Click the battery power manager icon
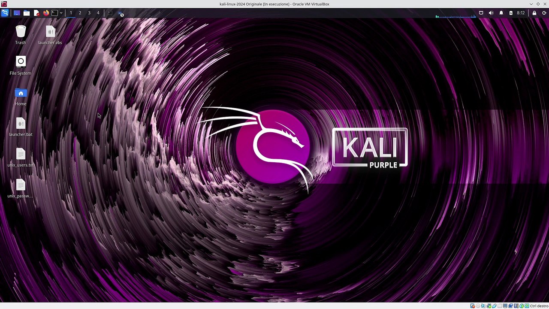549x309 pixels. coord(511,13)
